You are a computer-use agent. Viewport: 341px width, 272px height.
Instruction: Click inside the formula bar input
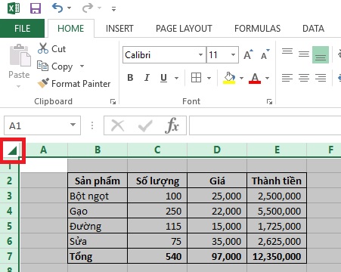(x=265, y=125)
